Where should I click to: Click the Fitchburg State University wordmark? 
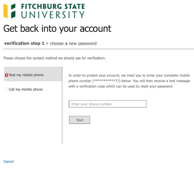pos(53,11)
